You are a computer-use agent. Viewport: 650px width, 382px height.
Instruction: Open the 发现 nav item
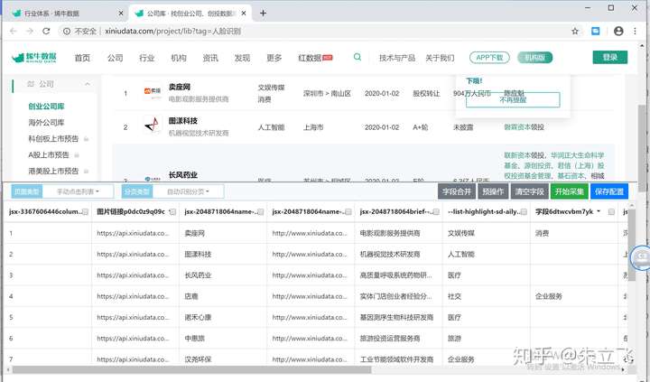[242, 58]
